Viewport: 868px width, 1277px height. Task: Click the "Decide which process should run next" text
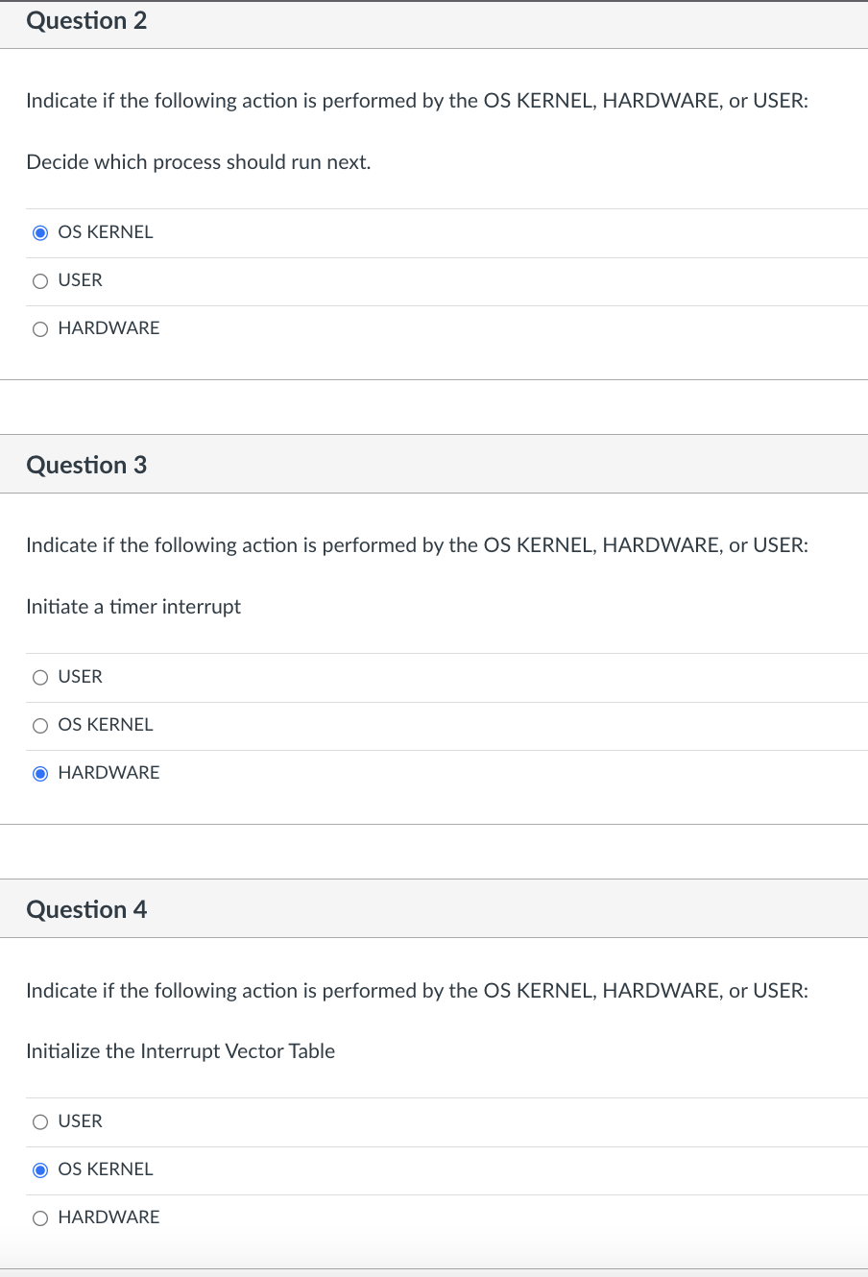tap(198, 162)
